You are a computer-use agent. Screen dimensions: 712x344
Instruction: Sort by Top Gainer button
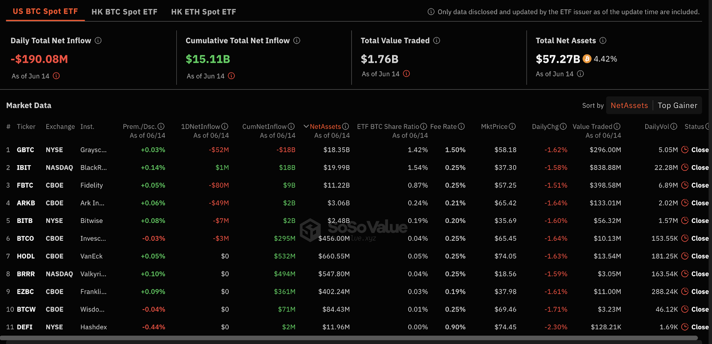point(677,105)
